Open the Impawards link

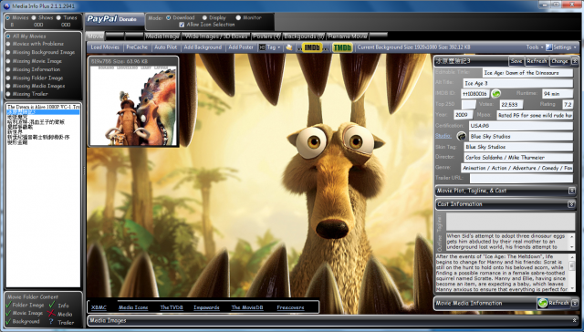coord(206,307)
